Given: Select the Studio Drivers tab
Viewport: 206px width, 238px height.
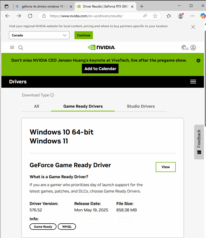Looking at the screenshot, I should [x=141, y=106].
